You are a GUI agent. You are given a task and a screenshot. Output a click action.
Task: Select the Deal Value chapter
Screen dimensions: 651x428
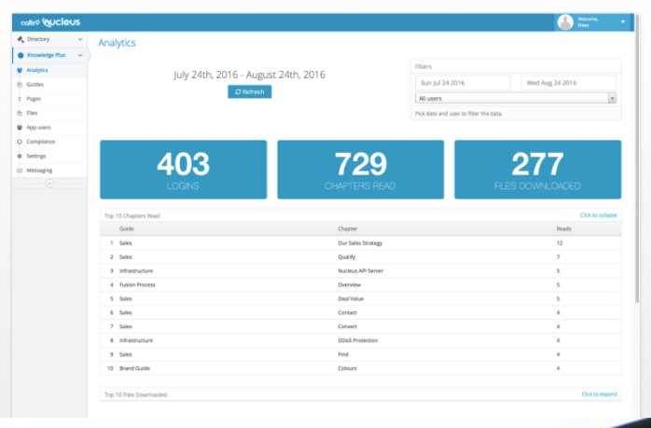click(351, 299)
